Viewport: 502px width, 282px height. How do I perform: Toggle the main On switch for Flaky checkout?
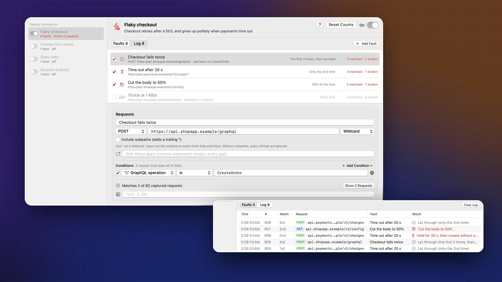tap(373, 25)
